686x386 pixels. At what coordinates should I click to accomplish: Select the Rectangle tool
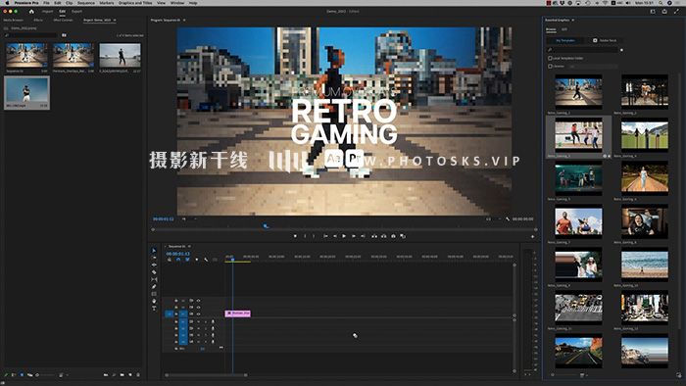point(154,294)
